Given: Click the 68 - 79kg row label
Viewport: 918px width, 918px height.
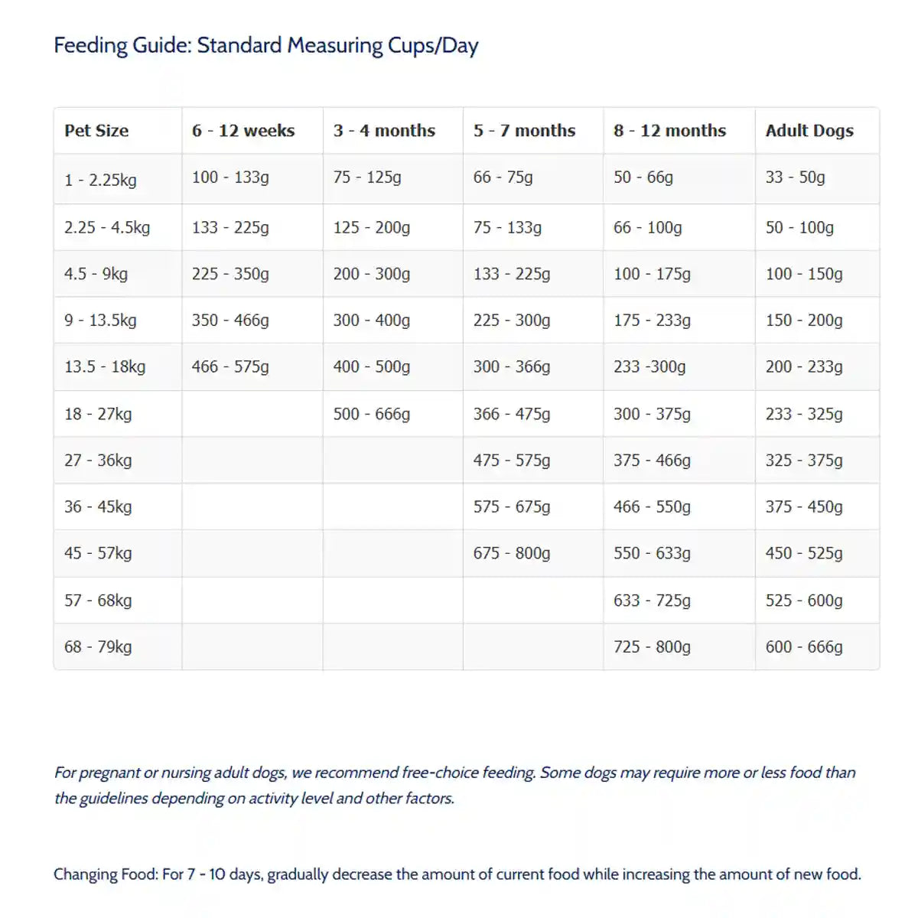Looking at the screenshot, I should (98, 647).
